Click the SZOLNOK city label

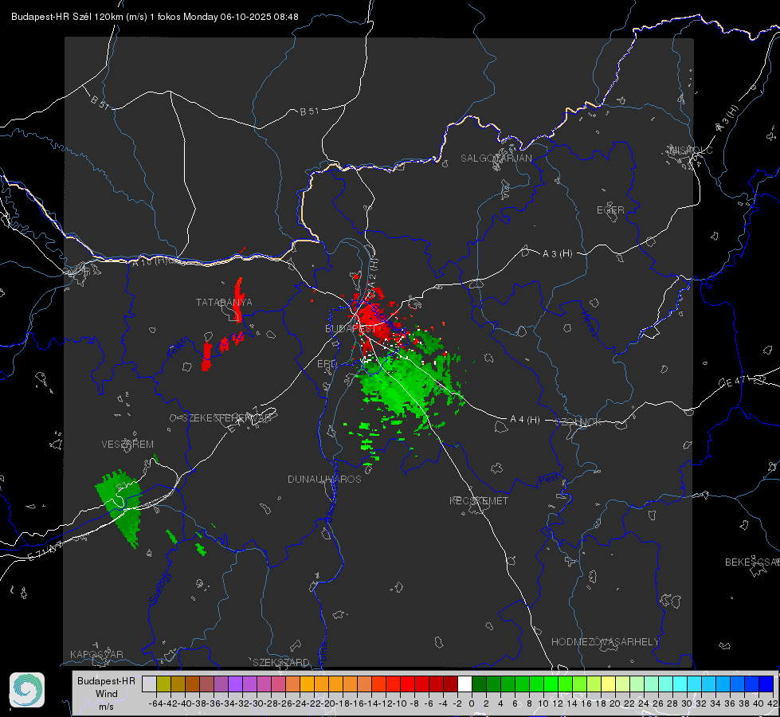pos(579,422)
